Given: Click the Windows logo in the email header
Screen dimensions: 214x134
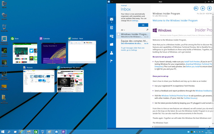Looking at the screenshot, I should 155,30.
